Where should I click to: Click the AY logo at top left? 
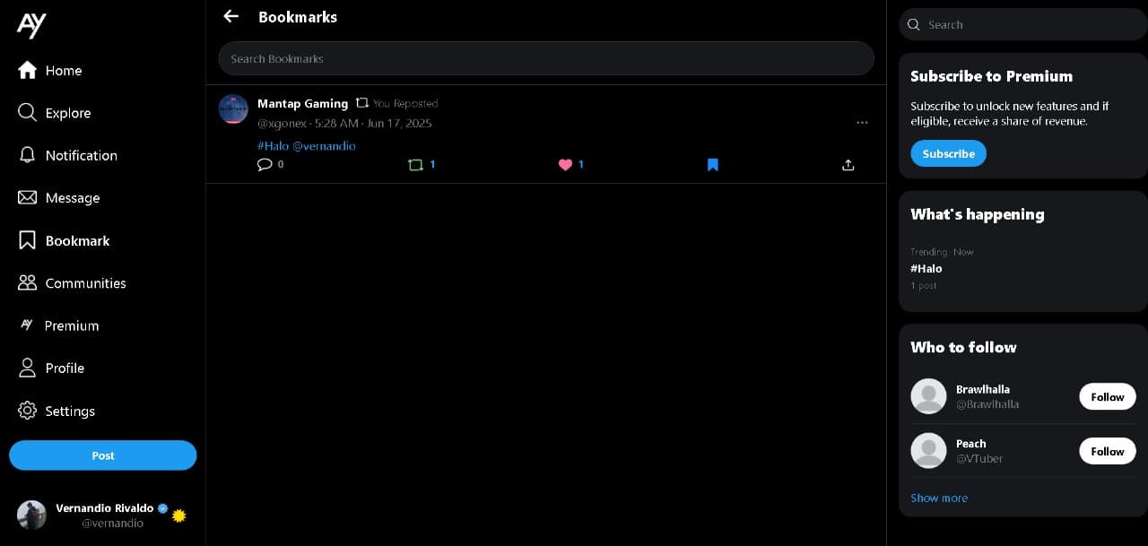pyautogui.click(x=31, y=25)
